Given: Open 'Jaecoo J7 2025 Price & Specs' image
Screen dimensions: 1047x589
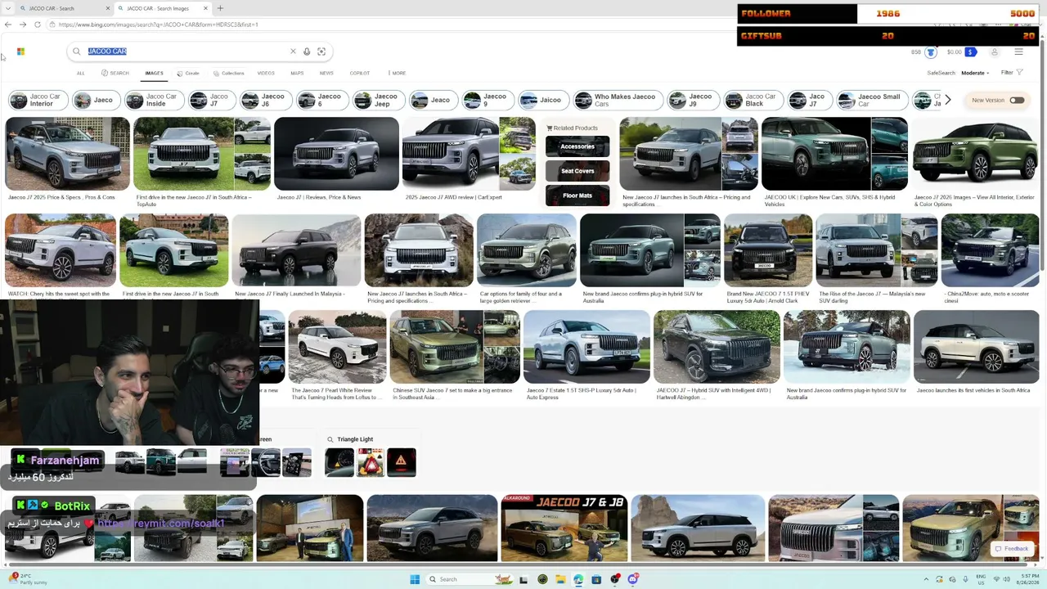Looking at the screenshot, I should 67,154.
